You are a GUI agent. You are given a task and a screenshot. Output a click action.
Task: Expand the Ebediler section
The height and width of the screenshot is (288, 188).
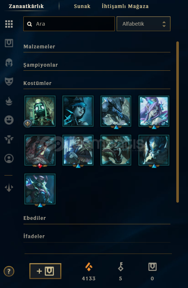97,218
